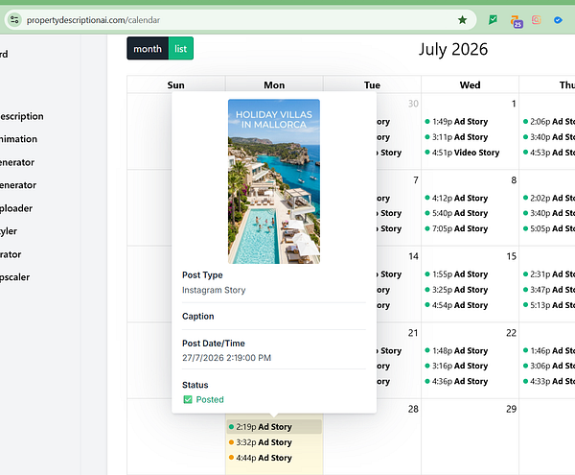Click the Wed column header
Screen dimensions: 575x475
click(471, 84)
